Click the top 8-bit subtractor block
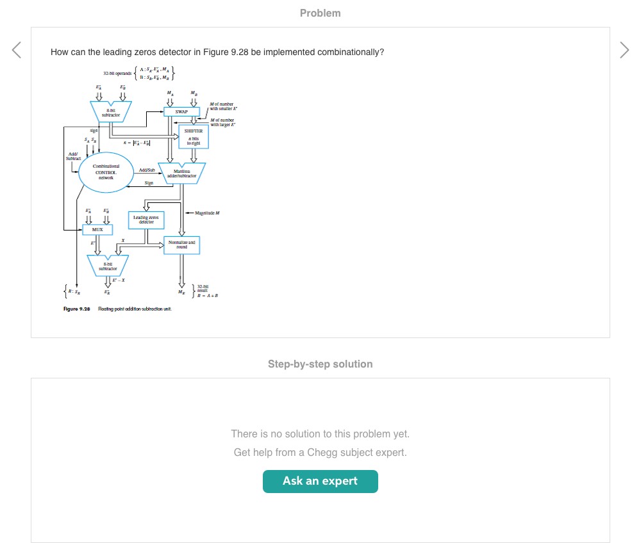 click(111, 112)
